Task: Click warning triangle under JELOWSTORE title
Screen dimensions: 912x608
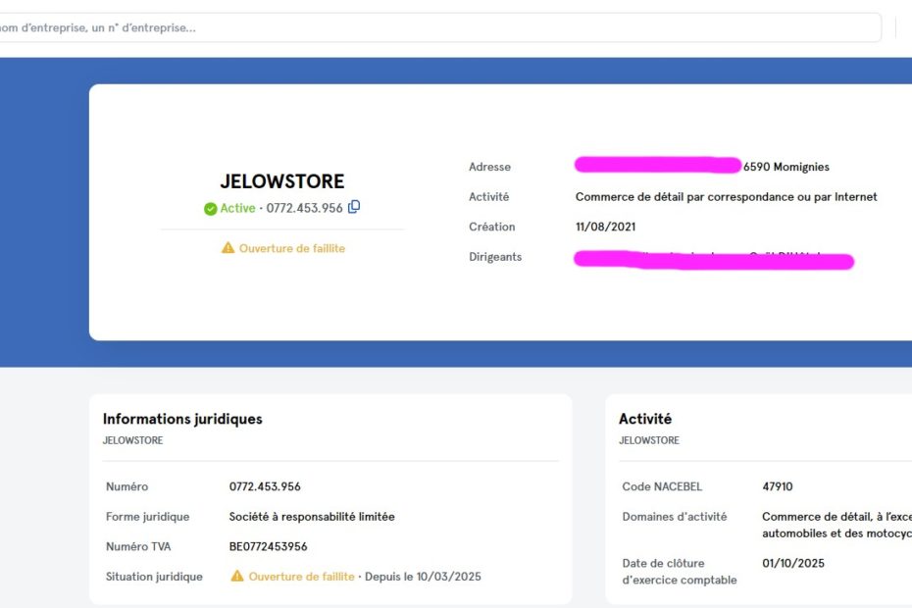Action: pyautogui.click(x=228, y=249)
